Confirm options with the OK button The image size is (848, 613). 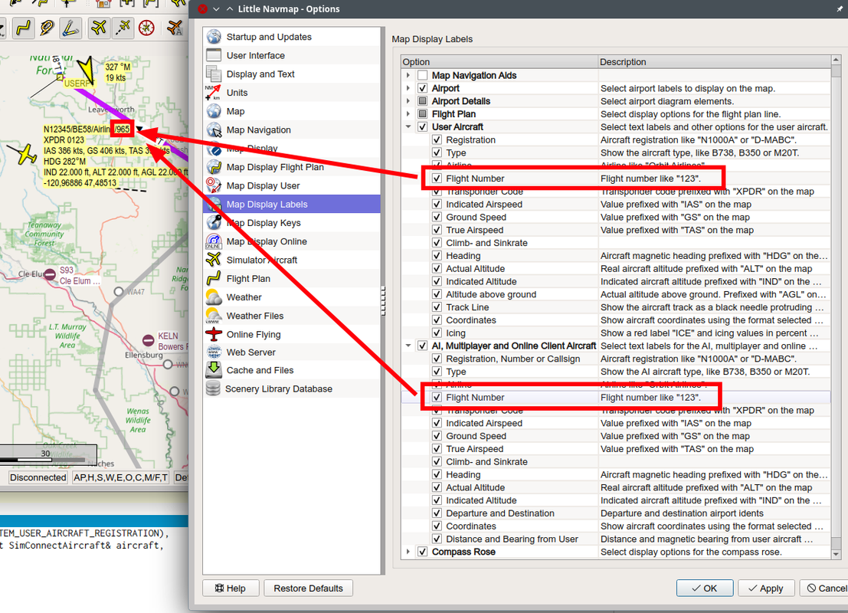705,588
